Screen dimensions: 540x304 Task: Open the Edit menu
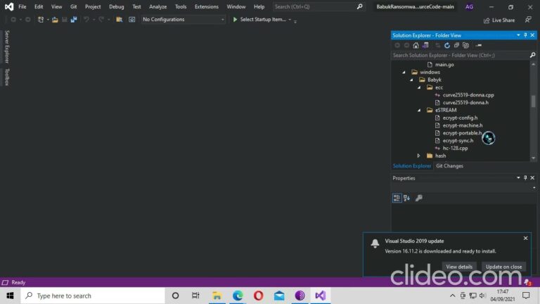(x=39, y=6)
